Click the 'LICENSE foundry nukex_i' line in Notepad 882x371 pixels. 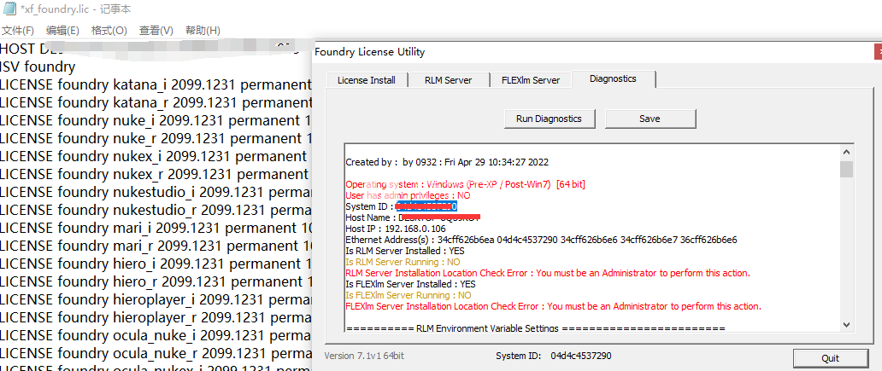pos(156,157)
